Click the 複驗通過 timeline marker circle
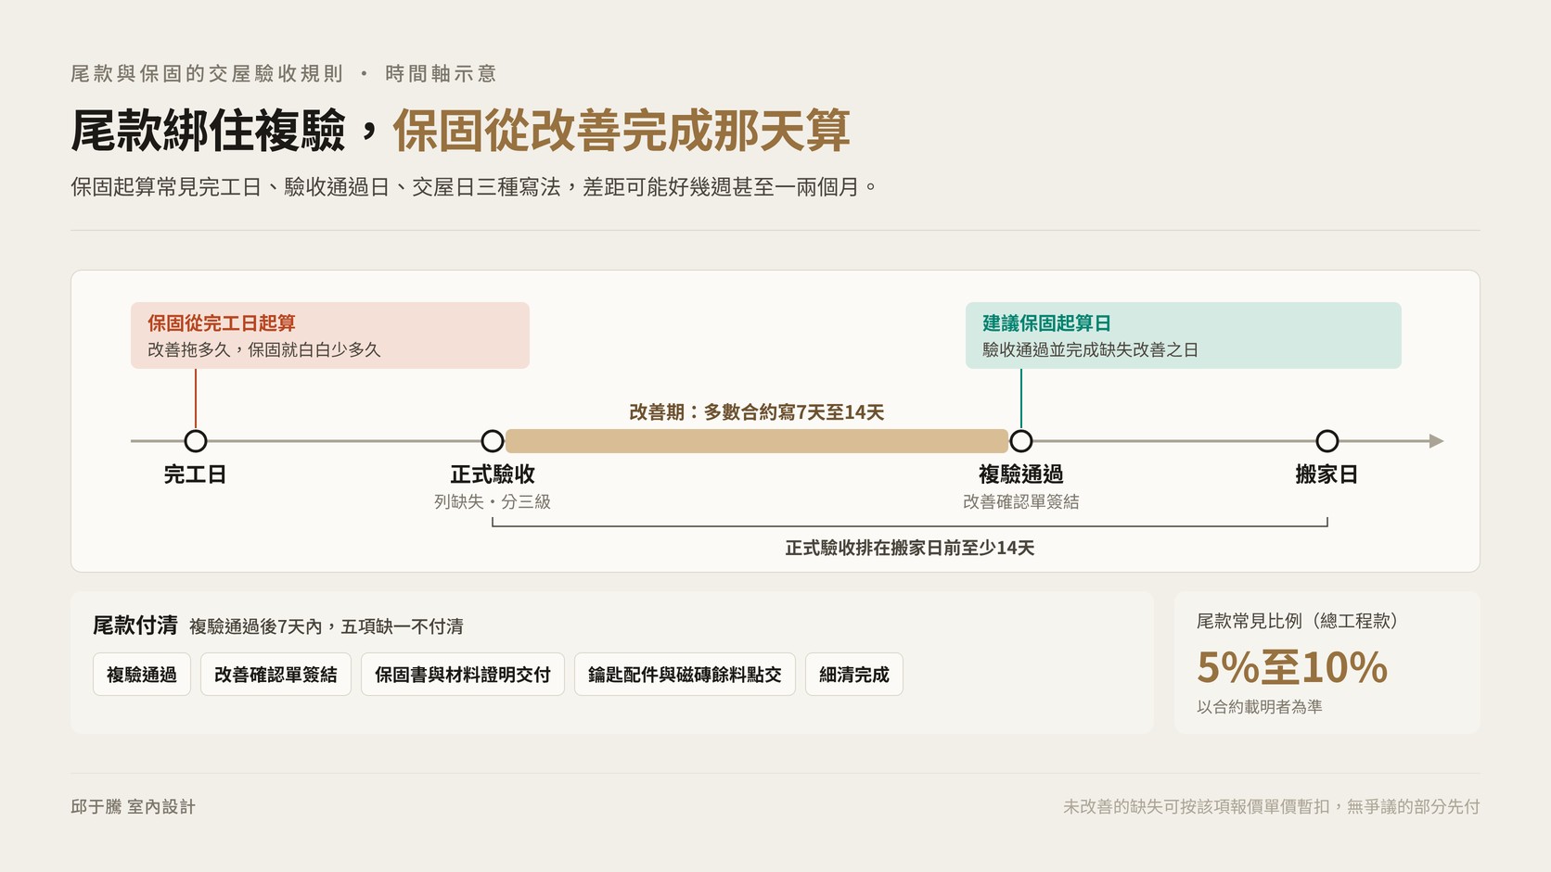Screen dimensions: 1551x872 (x=1021, y=441)
